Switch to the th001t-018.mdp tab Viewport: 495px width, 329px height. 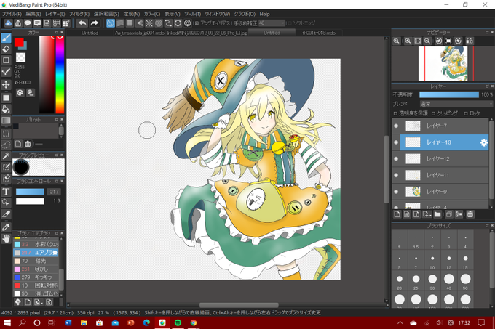click(319, 33)
